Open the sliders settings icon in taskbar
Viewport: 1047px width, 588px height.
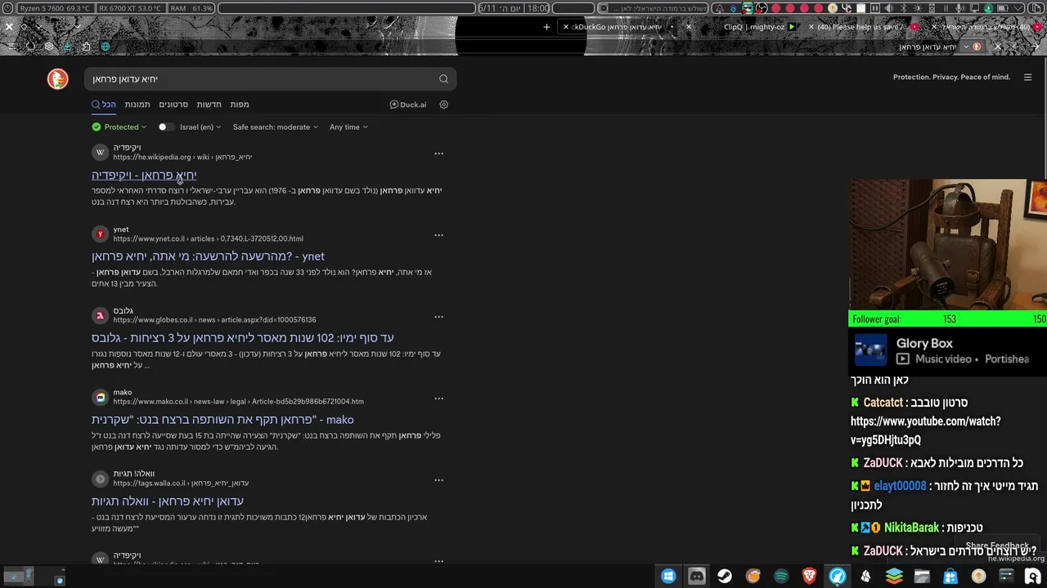coord(1006,577)
